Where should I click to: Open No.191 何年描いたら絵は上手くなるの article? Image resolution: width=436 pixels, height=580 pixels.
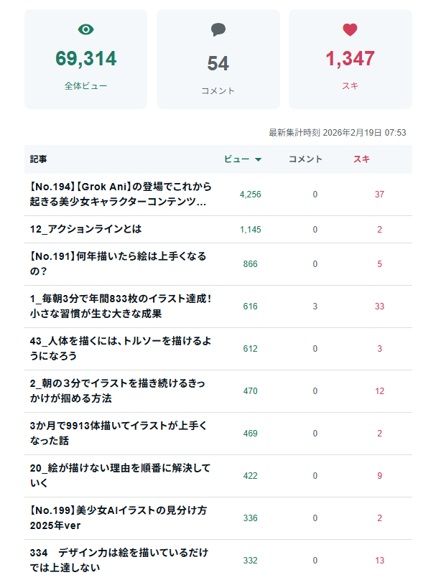point(119,264)
